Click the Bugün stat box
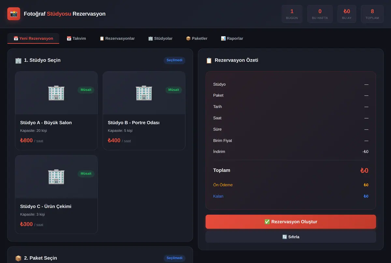This screenshot has width=391, height=263. (x=292, y=14)
